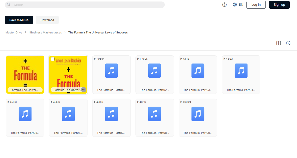
Task: Click file name The Formula-Part01...
Action: (x=111, y=90)
